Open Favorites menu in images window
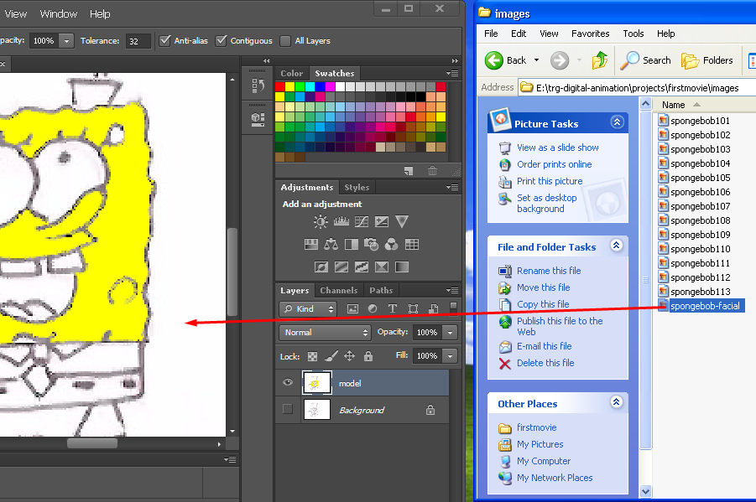This screenshot has height=502, width=756. pyautogui.click(x=590, y=34)
